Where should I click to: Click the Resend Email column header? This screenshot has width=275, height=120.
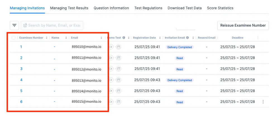[207, 37]
